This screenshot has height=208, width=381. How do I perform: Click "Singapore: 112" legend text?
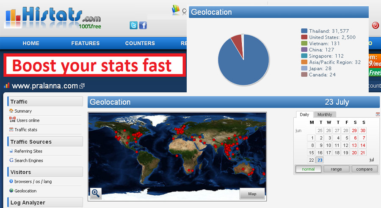326,56
